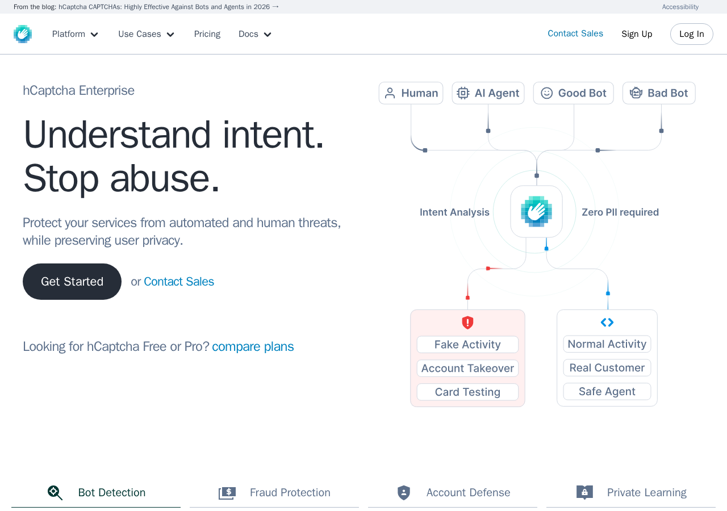
Task: Open the blog post link in top banner
Action: (x=169, y=7)
